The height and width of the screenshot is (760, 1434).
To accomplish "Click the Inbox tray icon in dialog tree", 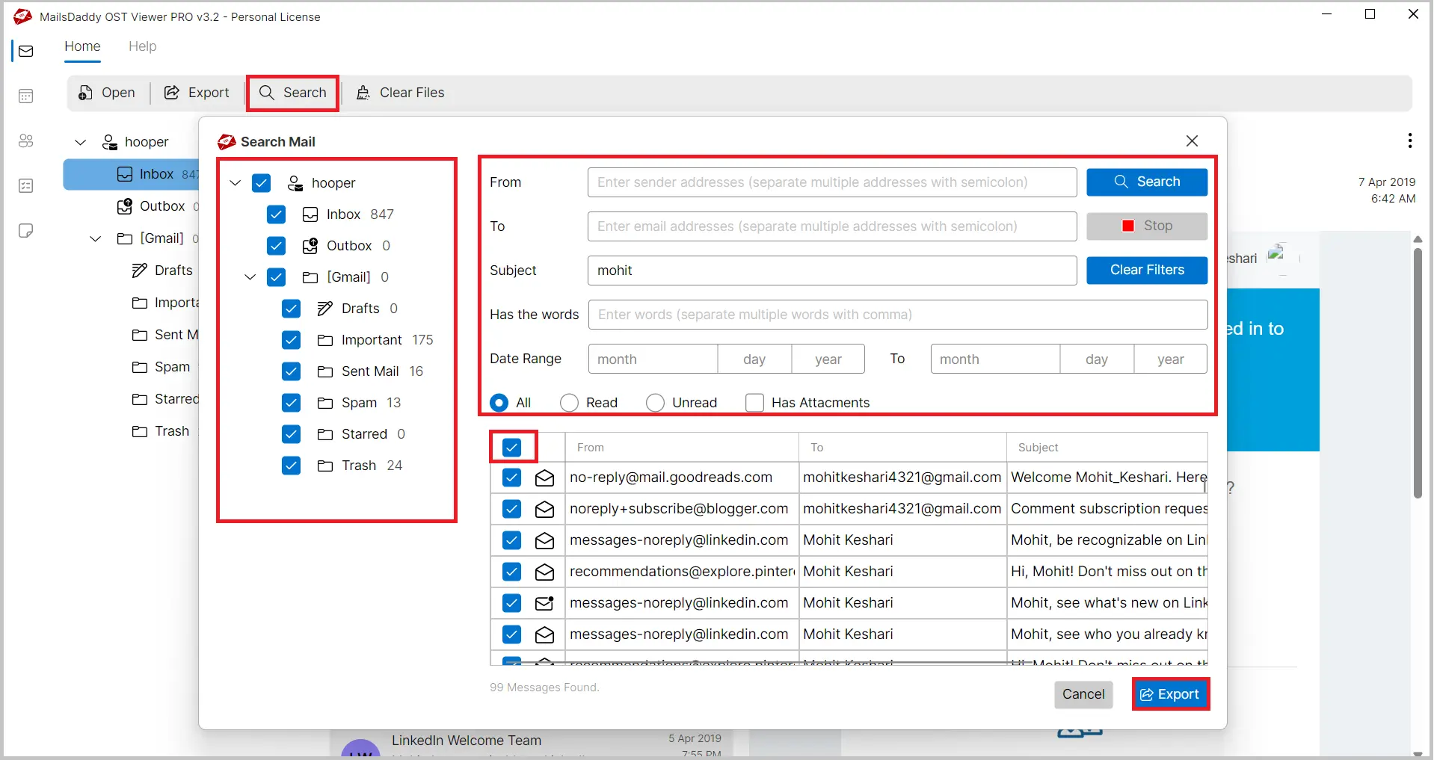I will (x=310, y=214).
